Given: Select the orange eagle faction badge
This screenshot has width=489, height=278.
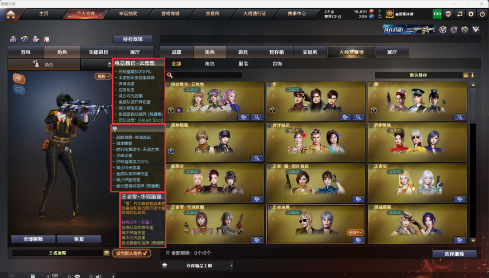Looking at the screenshot, I should (x=19, y=79).
